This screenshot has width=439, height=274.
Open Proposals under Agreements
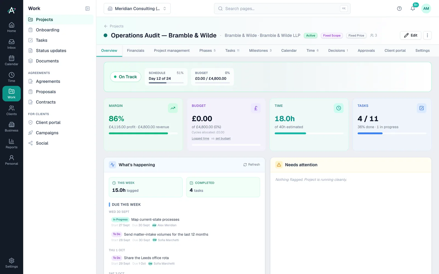click(x=60, y=92)
